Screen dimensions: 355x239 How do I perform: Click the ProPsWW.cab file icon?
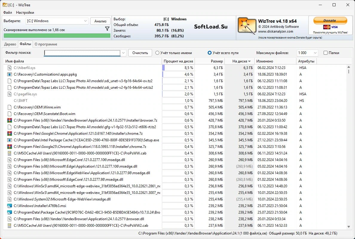9,153
